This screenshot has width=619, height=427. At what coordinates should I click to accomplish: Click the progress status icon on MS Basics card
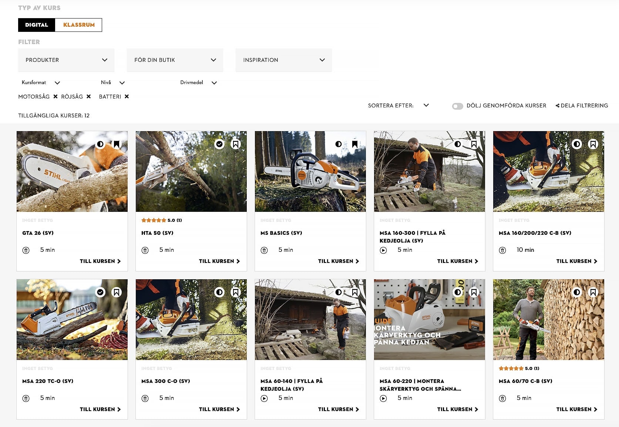click(x=339, y=144)
